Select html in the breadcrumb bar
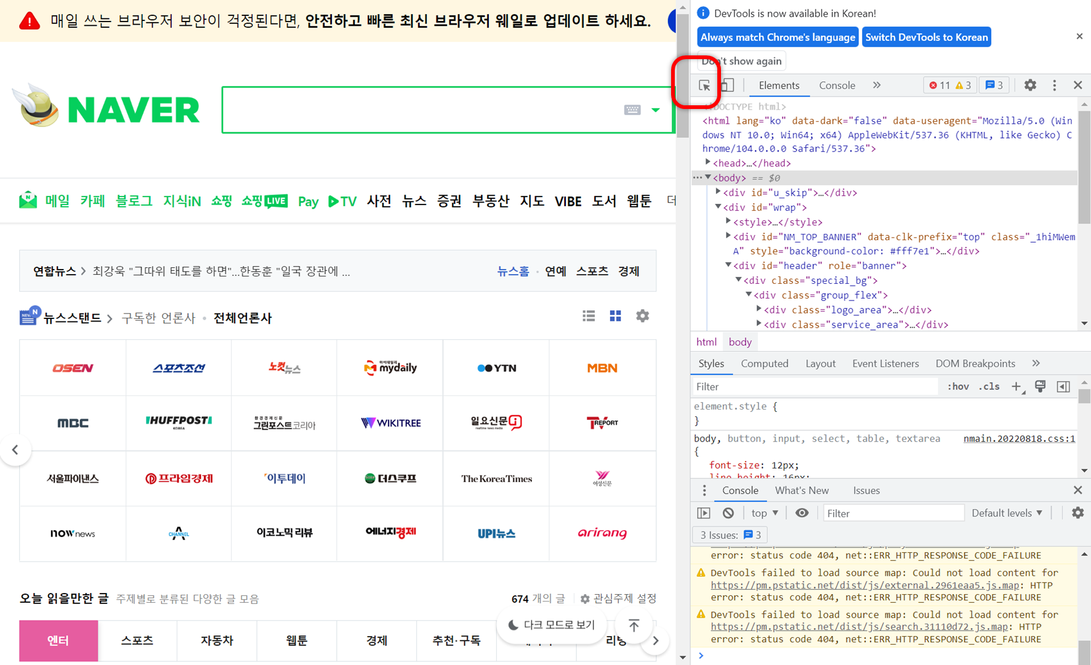The width and height of the screenshot is (1091, 665). click(x=706, y=342)
